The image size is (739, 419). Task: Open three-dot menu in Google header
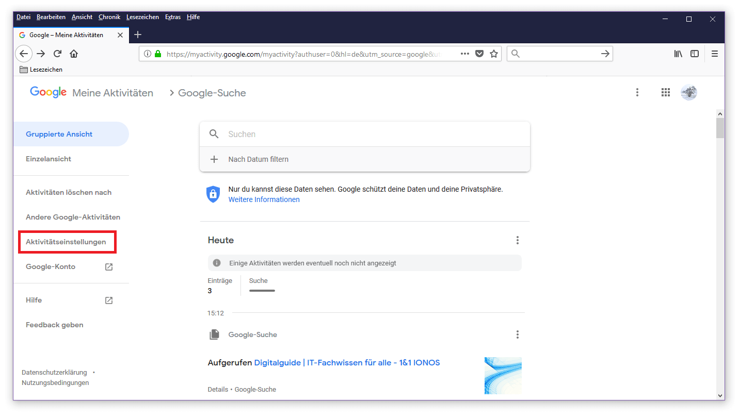pyautogui.click(x=637, y=92)
